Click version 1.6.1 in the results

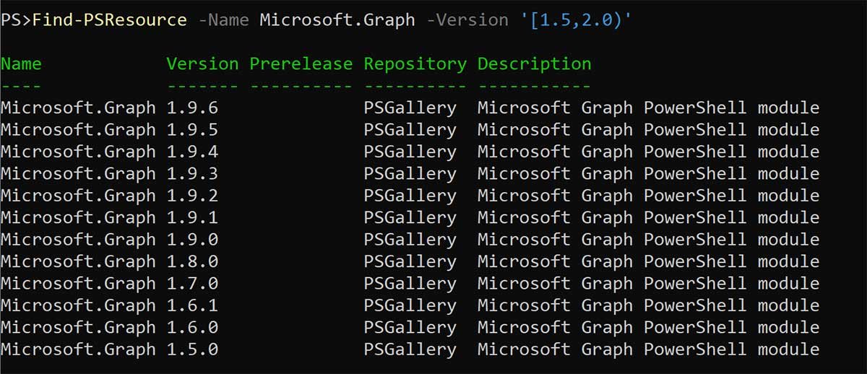click(192, 305)
